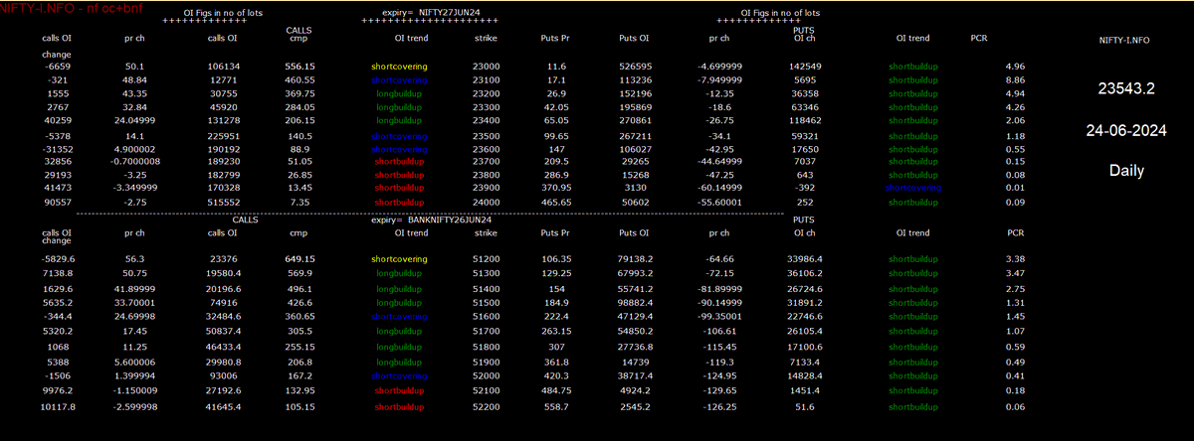Select puts OI value 14739
The width and height of the screenshot is (1194, 441).
(x=634, y=364)
